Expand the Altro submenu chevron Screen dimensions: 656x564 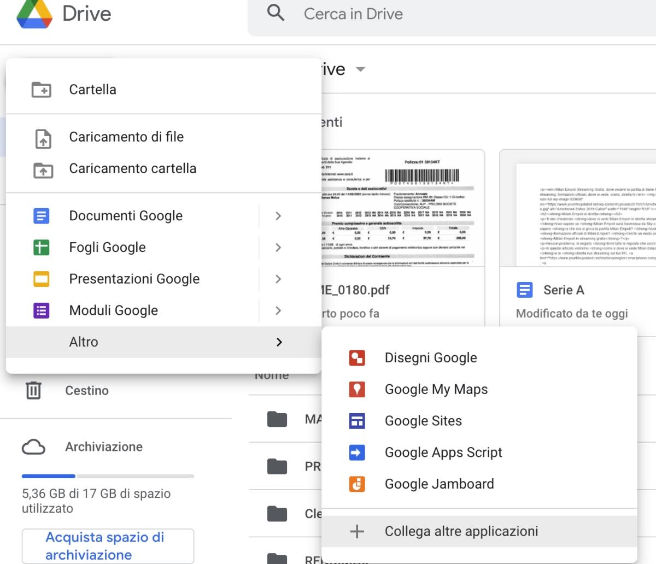click(x=279, y=342)
